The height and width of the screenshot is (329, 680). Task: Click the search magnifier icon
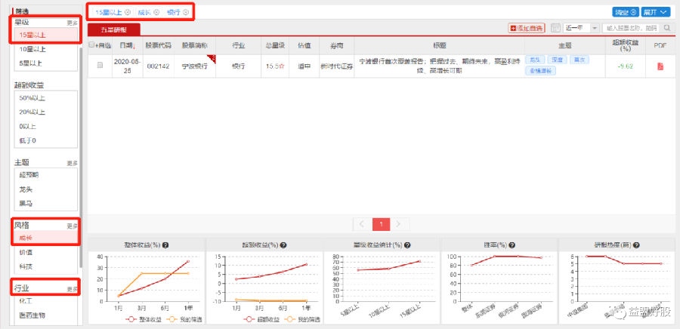coord(669,28)
